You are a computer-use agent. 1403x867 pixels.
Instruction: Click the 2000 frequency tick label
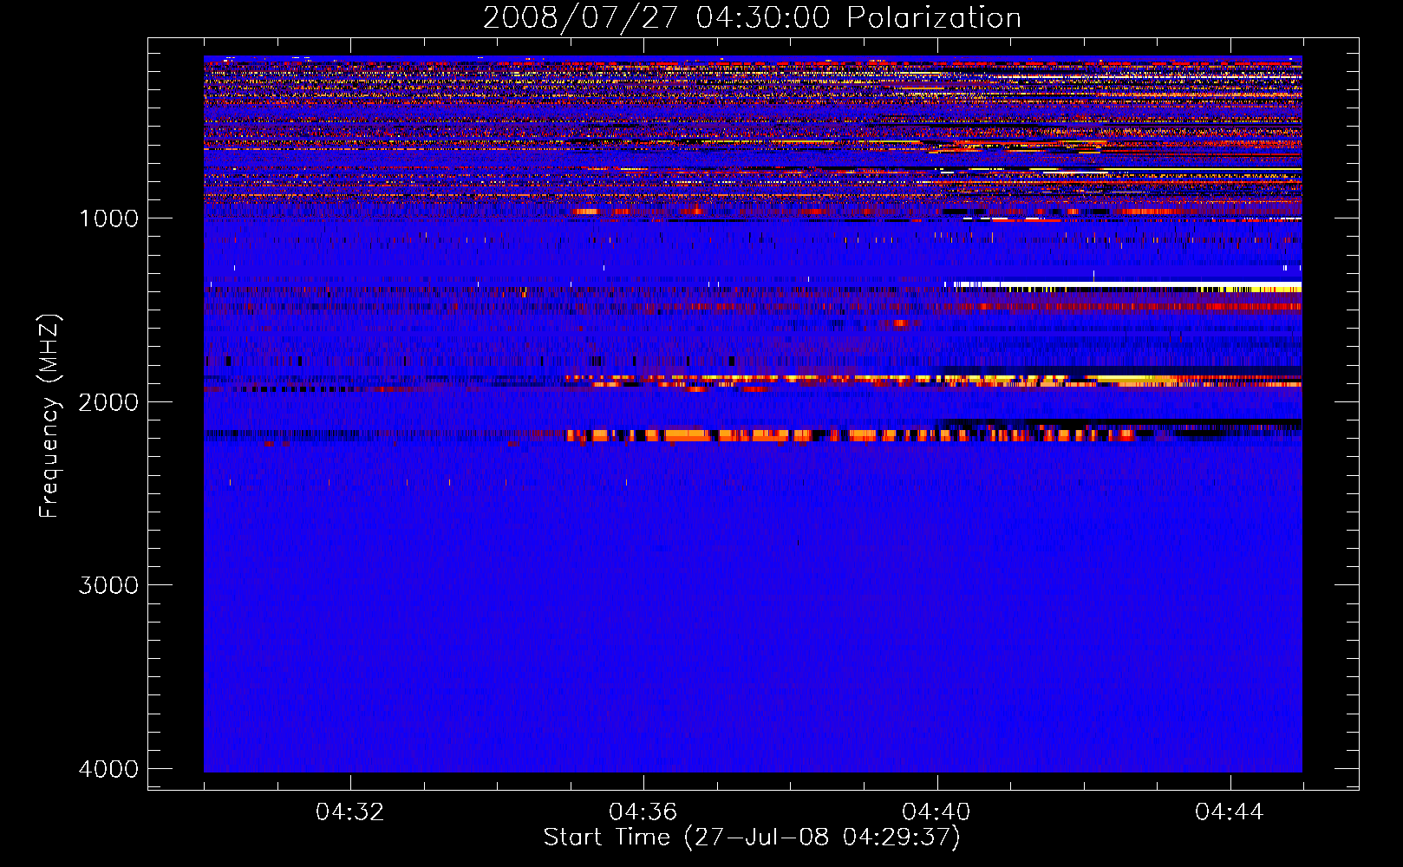[x=108, y=401]
